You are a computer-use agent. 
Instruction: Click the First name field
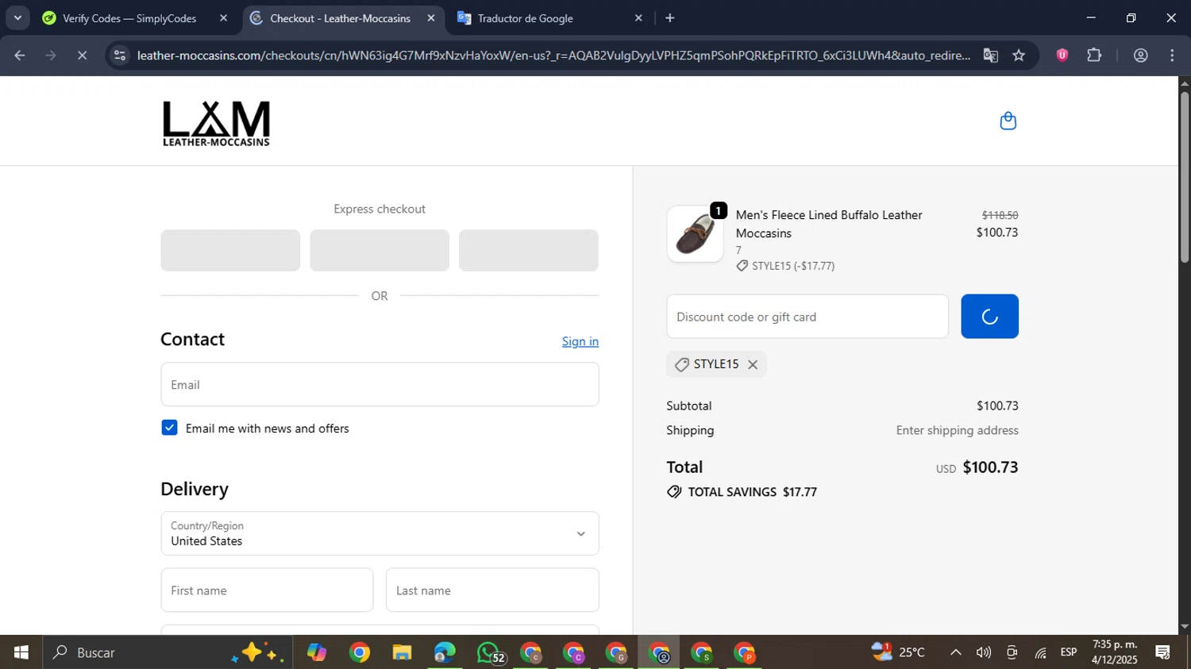point(267,590)
